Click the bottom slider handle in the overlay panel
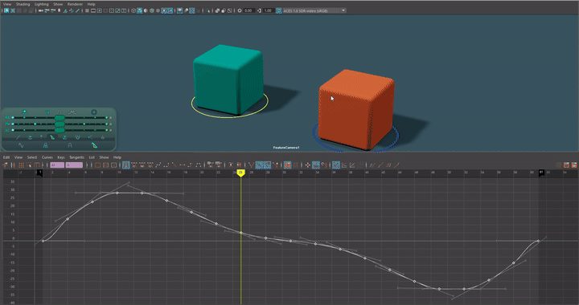The width and height of the screenshot is (579, 305). point(60,130)
